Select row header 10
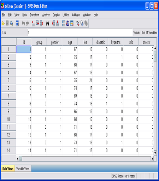159x181 pixels. point(8,119)
